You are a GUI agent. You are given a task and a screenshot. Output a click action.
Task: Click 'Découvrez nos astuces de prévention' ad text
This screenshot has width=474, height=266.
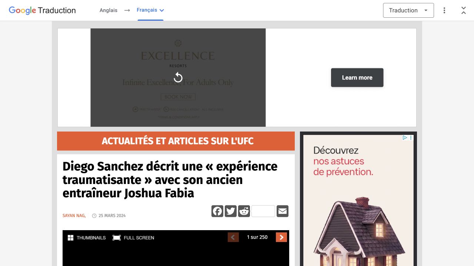[343, 161]
